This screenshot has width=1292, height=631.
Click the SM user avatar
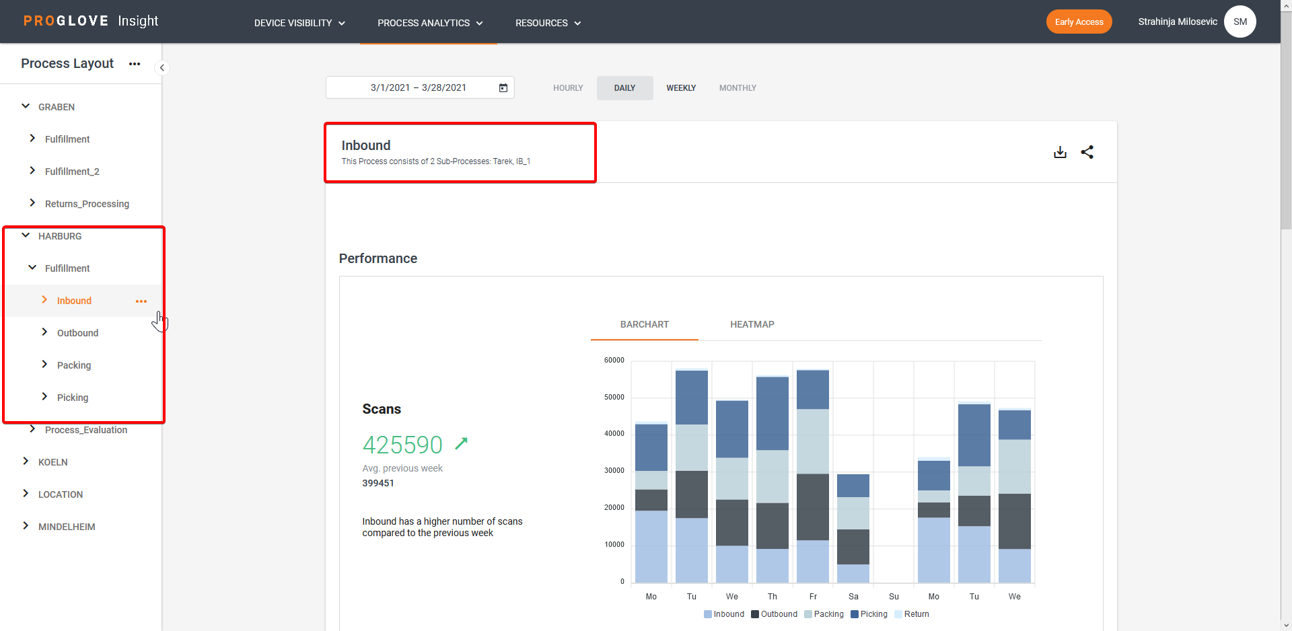pyautogui.click(x=1240, y=22)
